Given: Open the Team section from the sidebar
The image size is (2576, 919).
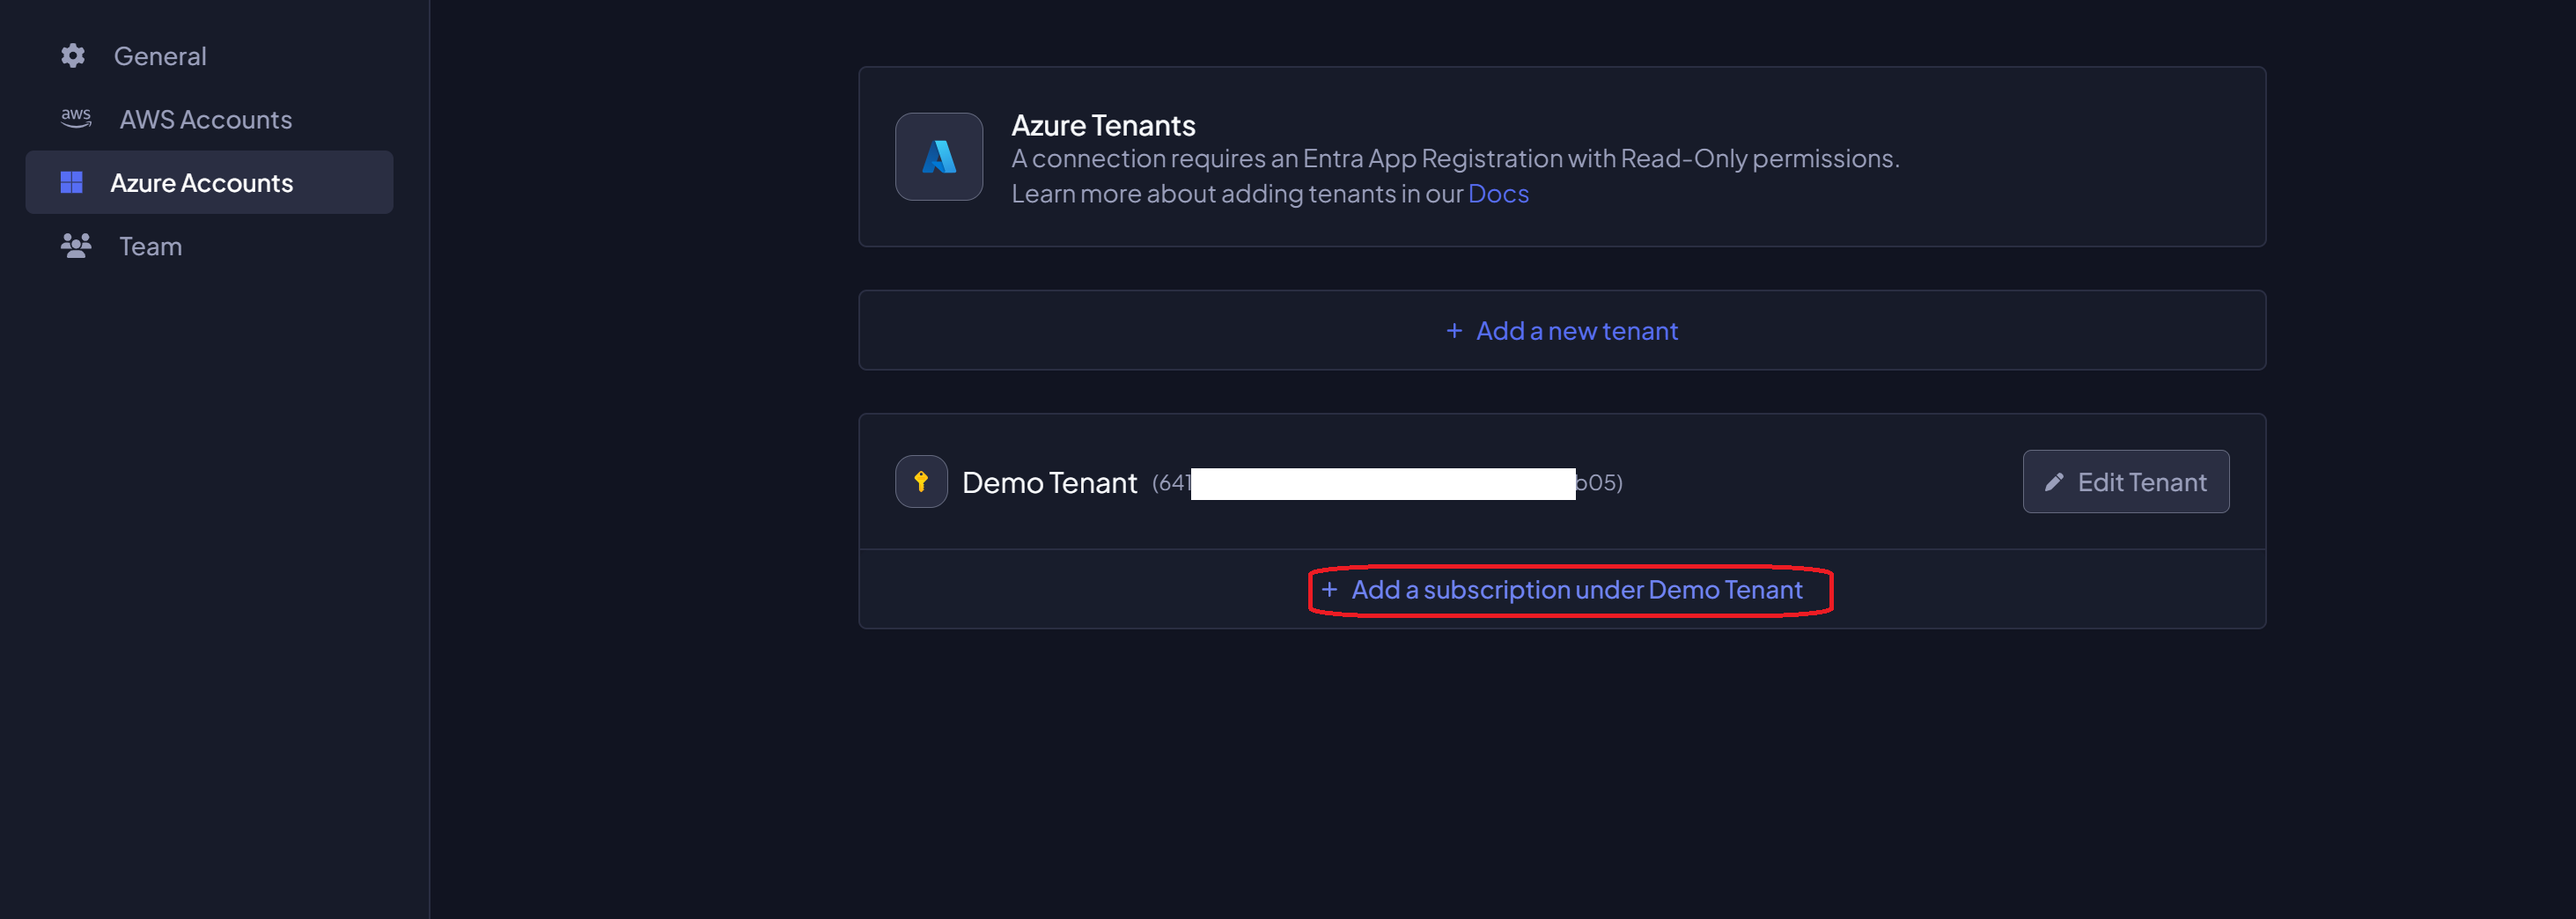Looking at the screenshot, I should (x=149, y=246).
